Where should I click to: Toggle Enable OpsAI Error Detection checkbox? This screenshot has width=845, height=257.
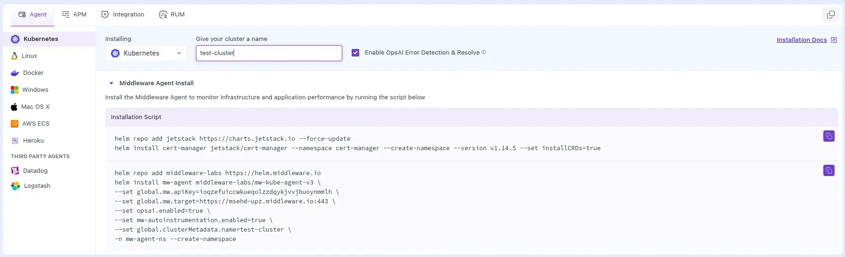pos(355,53)
